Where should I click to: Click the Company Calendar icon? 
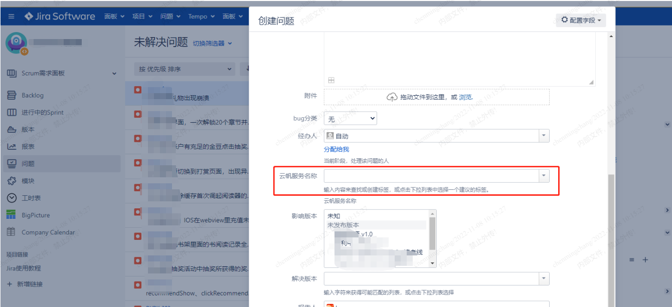pos(11,232)
